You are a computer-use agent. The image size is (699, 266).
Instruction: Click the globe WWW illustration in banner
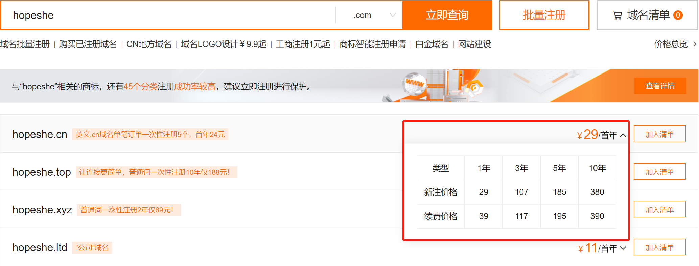coord(414,84)
